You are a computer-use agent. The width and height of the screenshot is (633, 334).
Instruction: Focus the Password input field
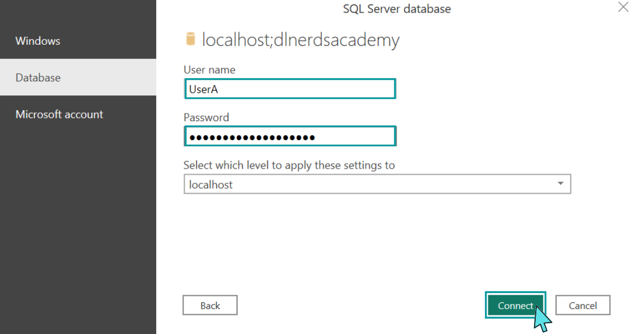(290, 136)
